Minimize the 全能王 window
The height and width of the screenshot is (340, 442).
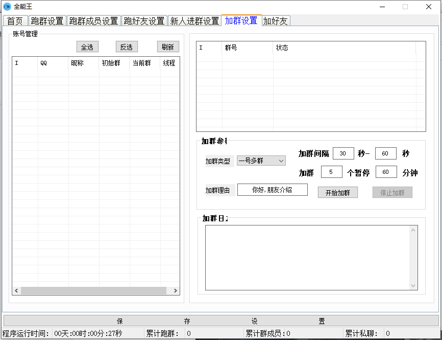(382, 7)
